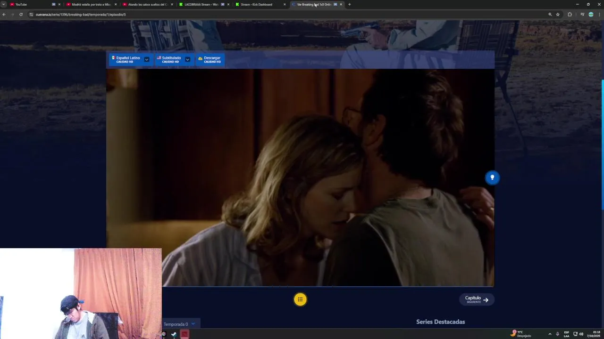Close the LACOBRAAA Stream tab
This screenshot has height=339, width=604.
[x=228, y=4]
